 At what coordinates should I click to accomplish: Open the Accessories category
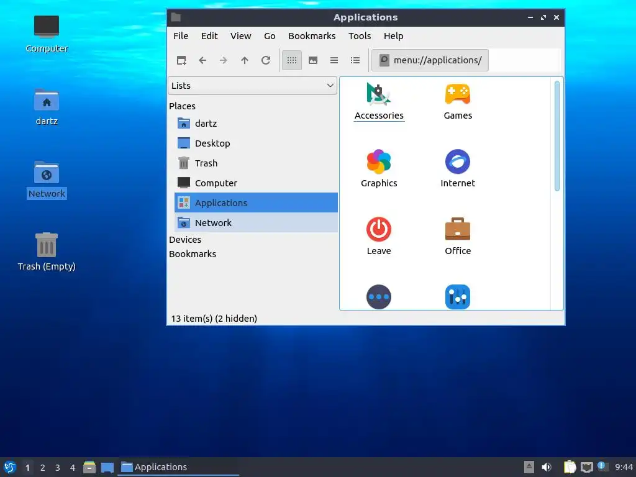point(379,101)
